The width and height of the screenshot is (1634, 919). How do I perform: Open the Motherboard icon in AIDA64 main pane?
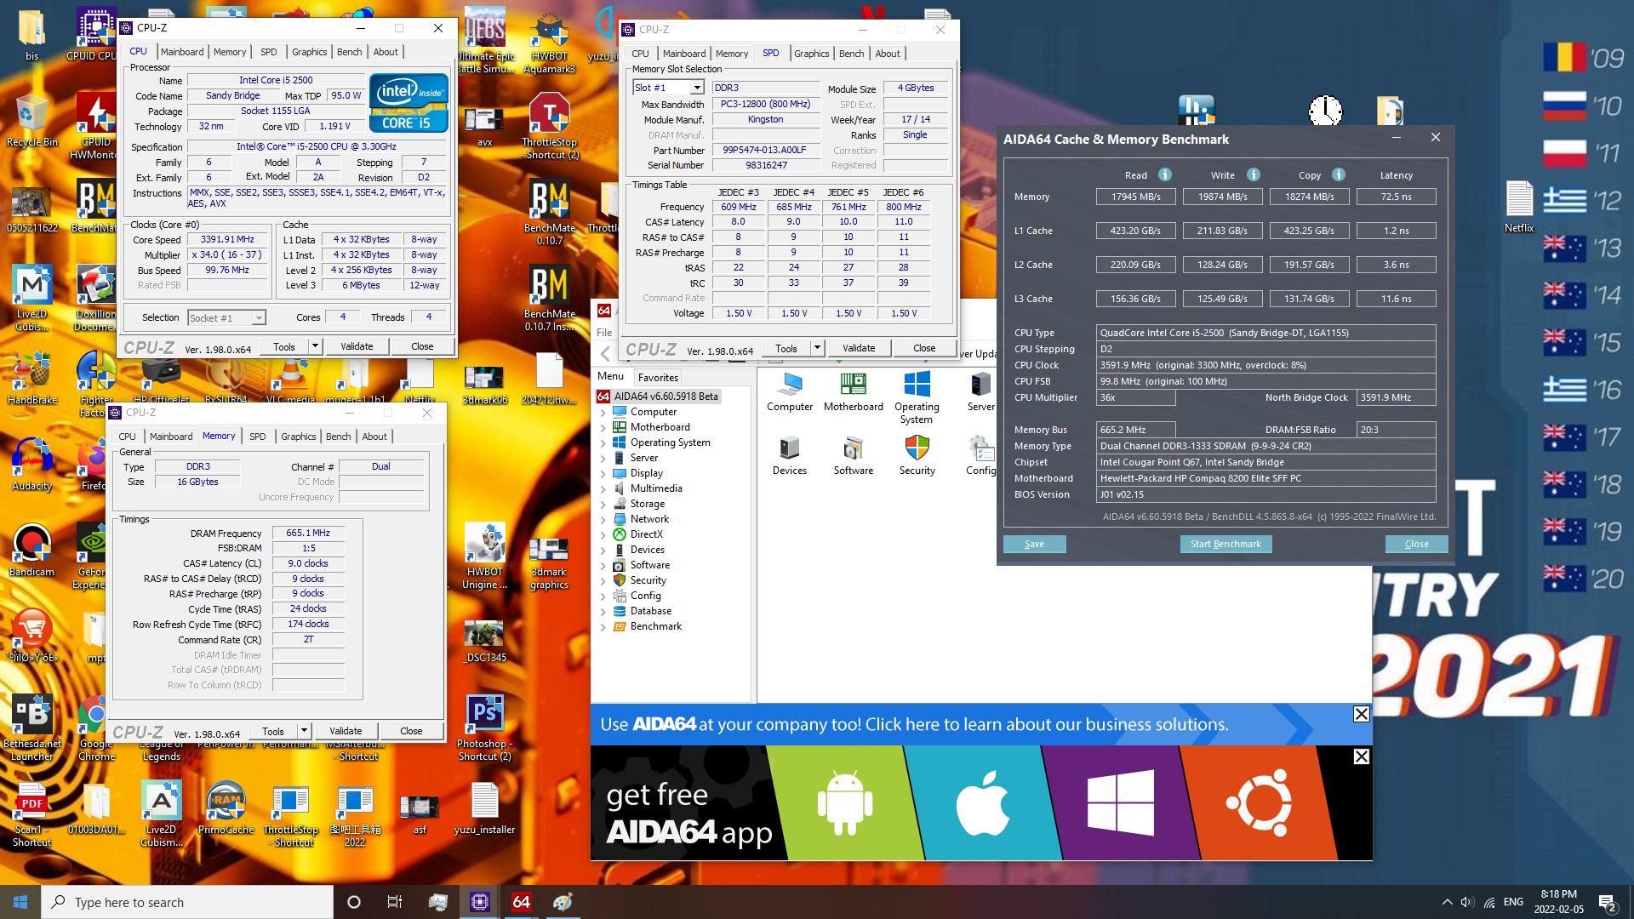853,391
